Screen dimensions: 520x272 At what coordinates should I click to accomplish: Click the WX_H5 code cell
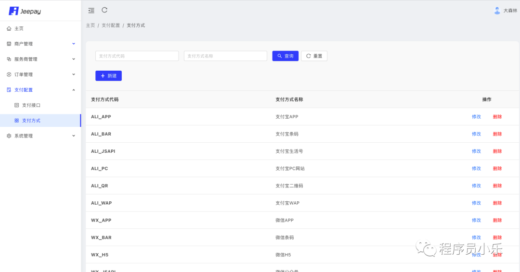pyautogui.click(x=100, y=255)
